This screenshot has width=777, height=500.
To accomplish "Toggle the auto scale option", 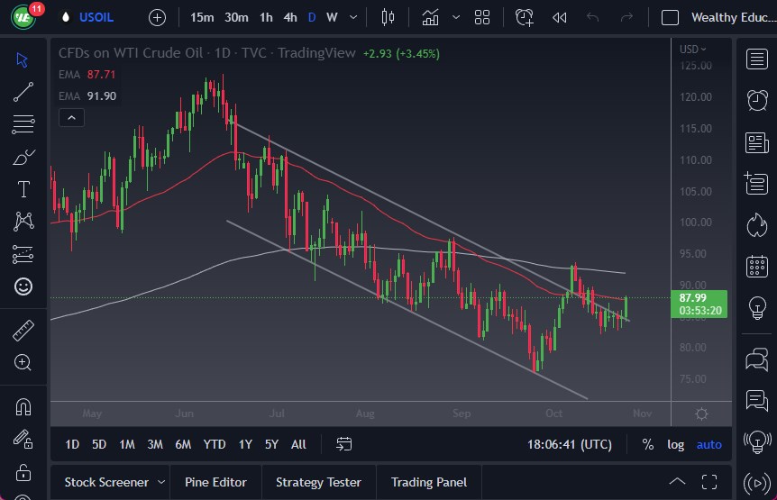I will (708, 444).
